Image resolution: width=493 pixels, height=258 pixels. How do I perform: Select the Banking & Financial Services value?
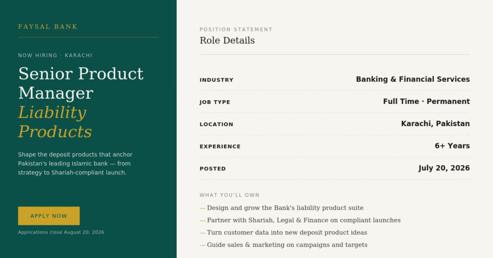click(x=413, y=79)
